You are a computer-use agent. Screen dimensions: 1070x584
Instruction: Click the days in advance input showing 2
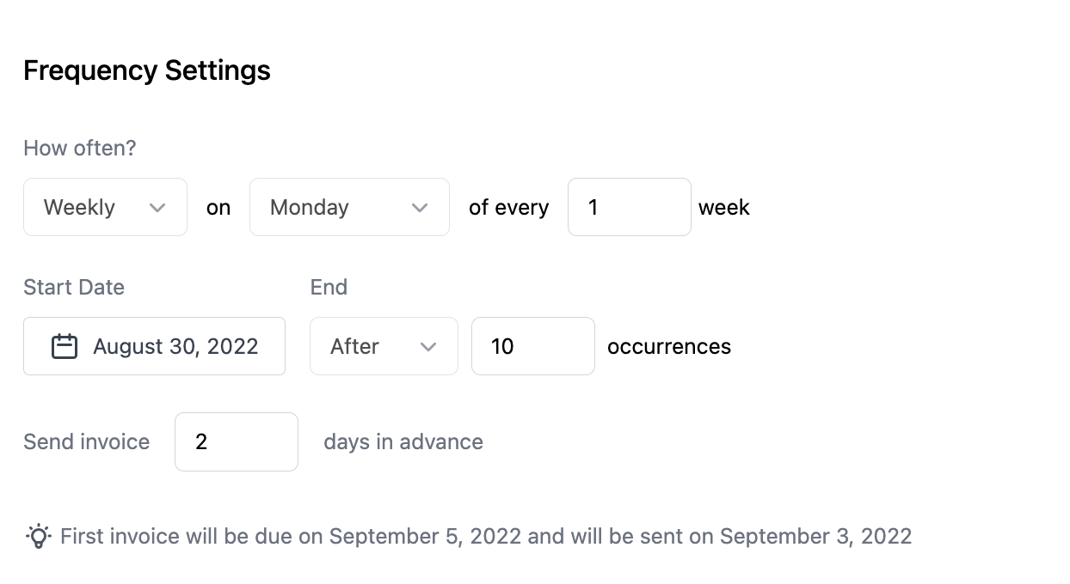pos(236,441)
